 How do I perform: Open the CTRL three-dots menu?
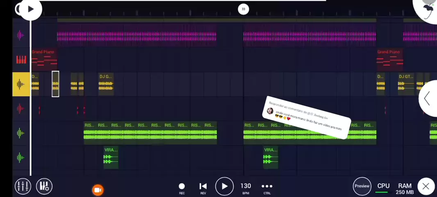click(x=267, y=188)
